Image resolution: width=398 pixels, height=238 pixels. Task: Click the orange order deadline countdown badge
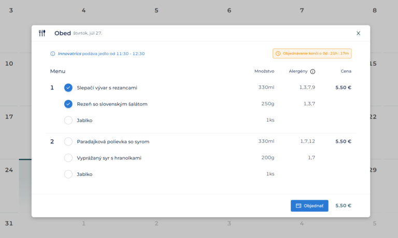pyautogui.click(x=312, y=53)
